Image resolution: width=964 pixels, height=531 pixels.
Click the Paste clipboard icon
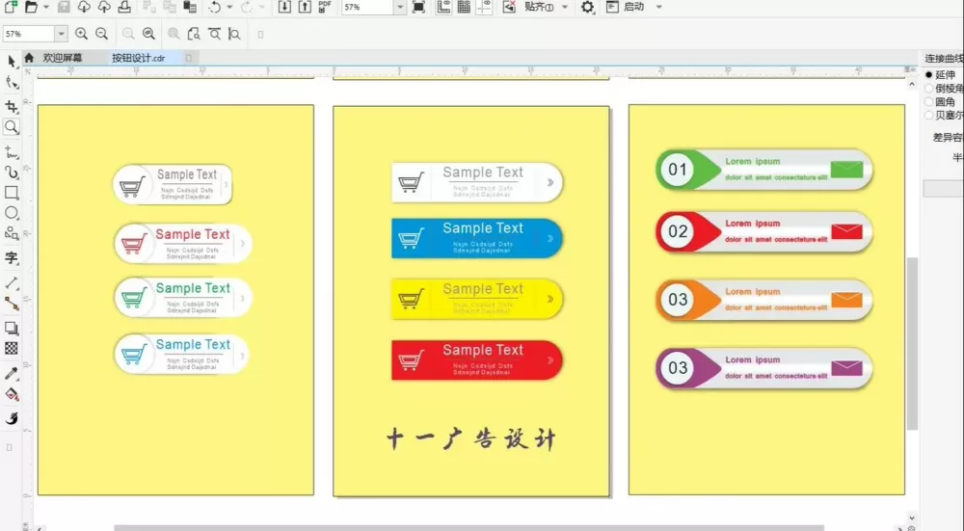(x=190, y=7)
